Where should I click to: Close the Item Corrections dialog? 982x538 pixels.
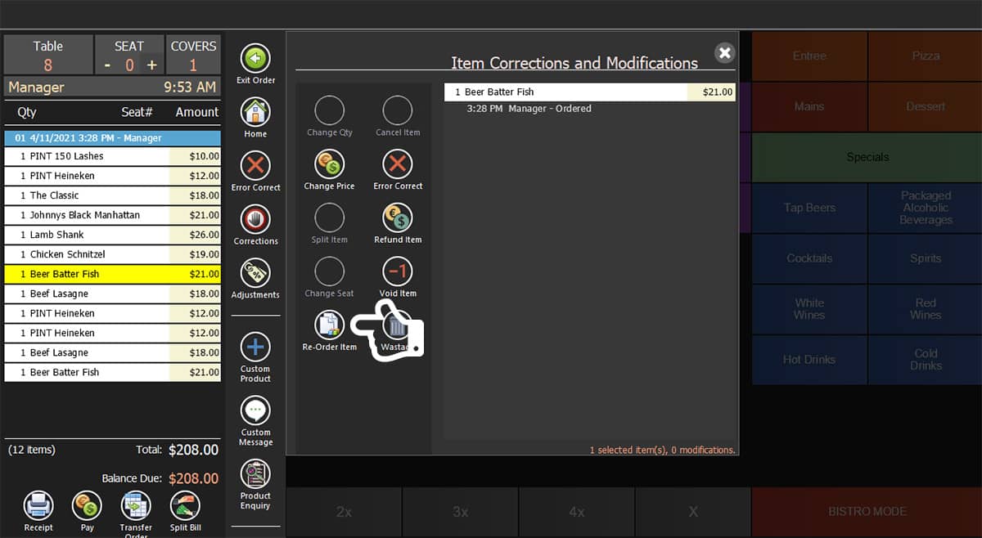[724, 53]
